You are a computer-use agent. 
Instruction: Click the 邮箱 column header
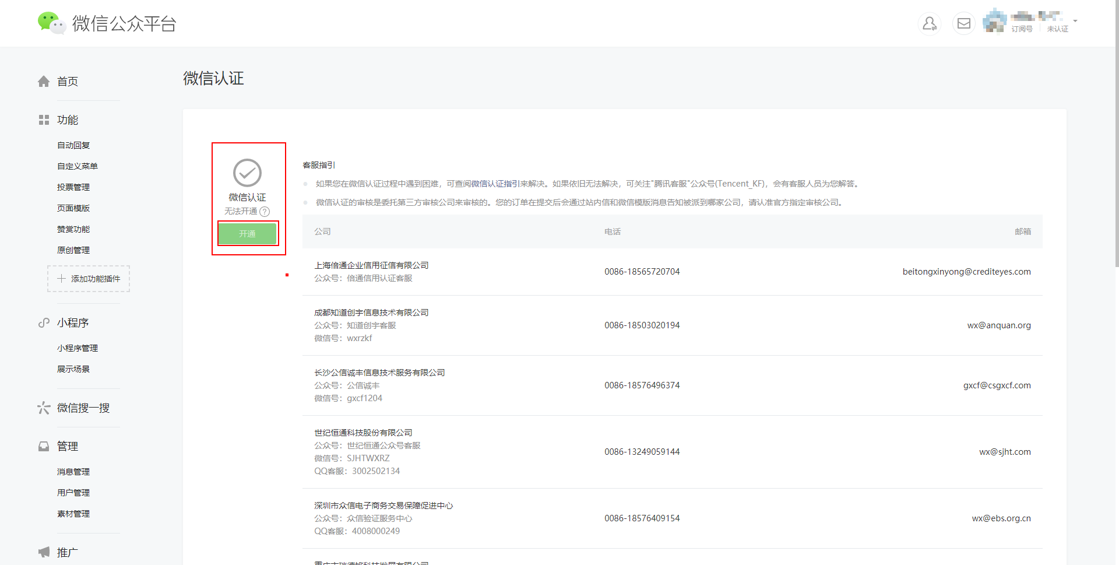tap(1023, 231)
